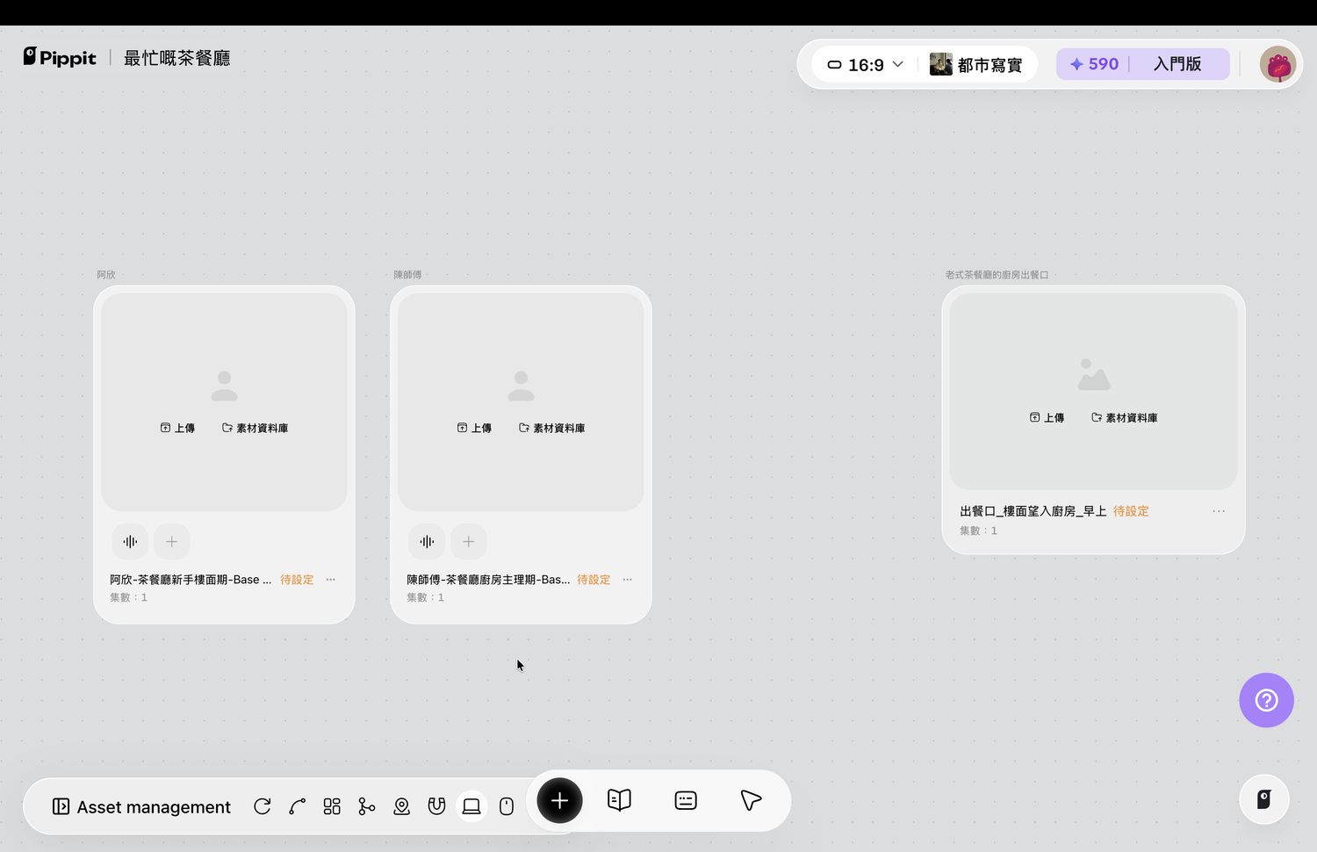
Task: Open 素材資料庫 in the 陳師傅 card
Action: pos(551,428)
